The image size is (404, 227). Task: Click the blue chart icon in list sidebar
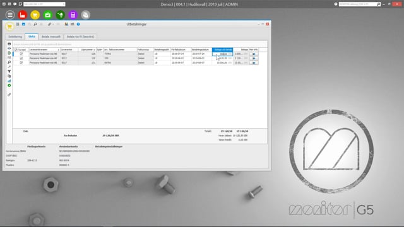[x=9, y=81]
